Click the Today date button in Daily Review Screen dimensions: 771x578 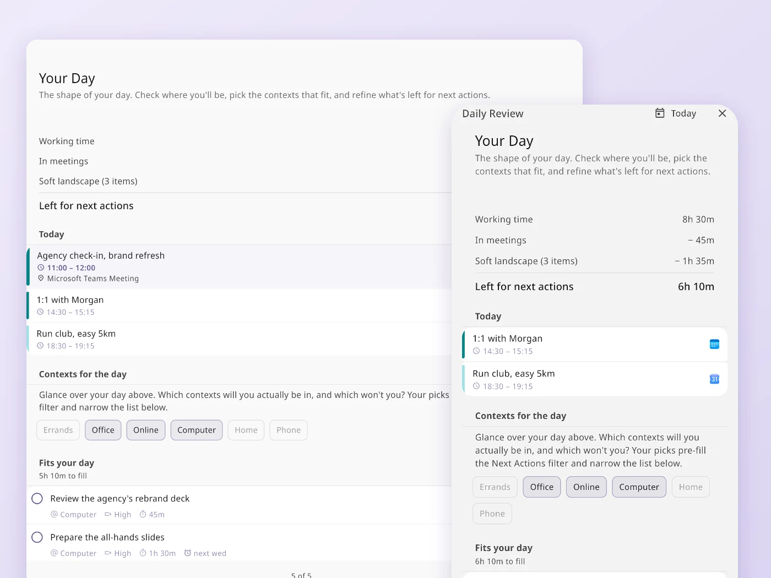[676, 113]
